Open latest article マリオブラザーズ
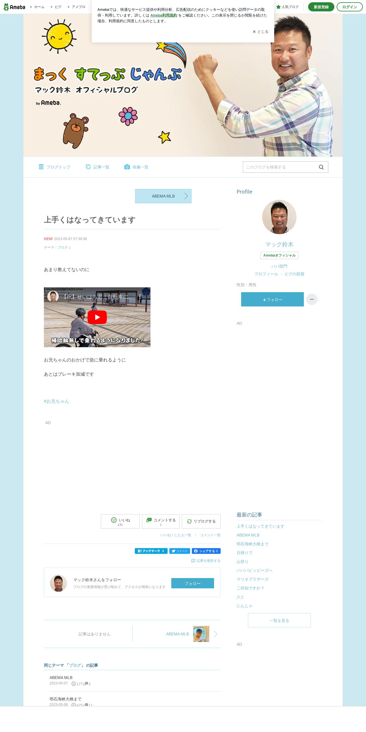The width and height of the screenshot is (366, 732). 253,579
